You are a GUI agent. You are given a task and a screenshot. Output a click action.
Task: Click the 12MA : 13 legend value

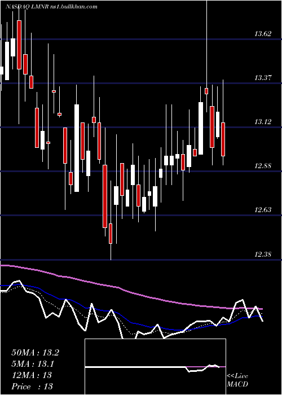tap(32, 375)
